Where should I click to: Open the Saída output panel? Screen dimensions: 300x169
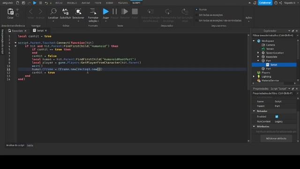click(30, 146)
